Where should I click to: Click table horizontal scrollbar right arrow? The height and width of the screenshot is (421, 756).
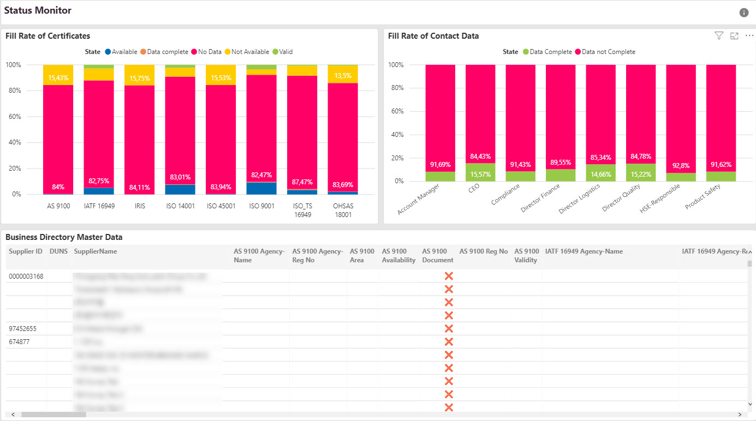(740, 414)
